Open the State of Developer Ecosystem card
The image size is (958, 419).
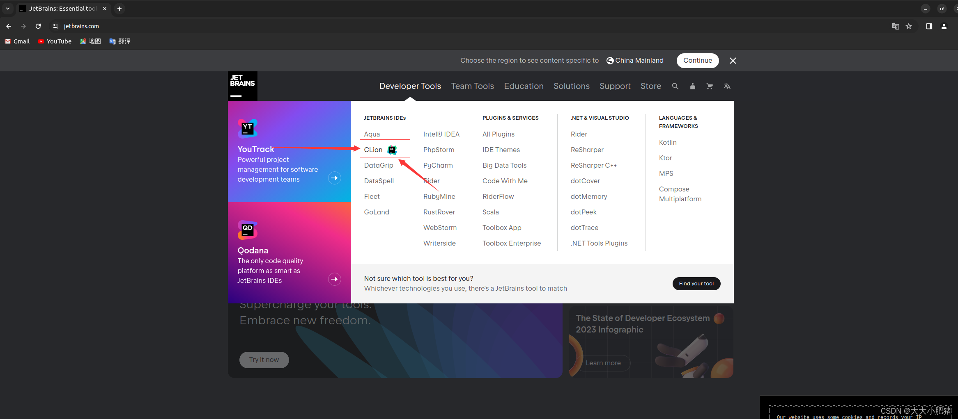651,342
